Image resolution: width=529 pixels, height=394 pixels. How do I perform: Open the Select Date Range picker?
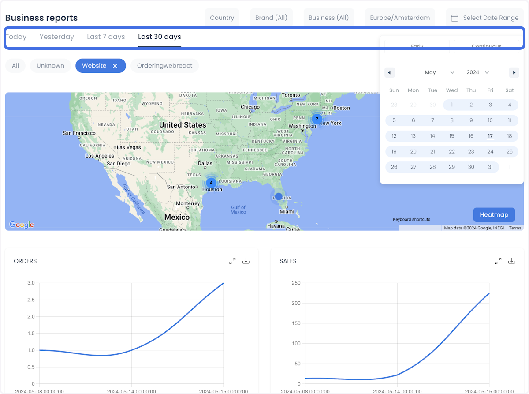click(485, 18)
